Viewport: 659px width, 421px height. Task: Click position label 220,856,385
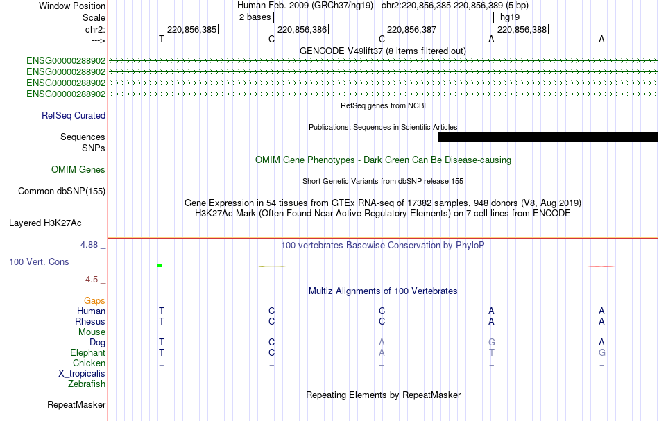tap(191, 29)
